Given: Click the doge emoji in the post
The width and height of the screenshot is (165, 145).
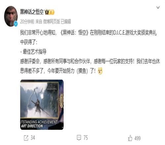Looking at the screenshot, I should 100,71.
